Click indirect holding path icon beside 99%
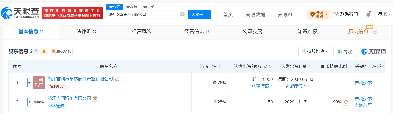The width and height of the screenshot is (393, 114). tap(346, 102)
